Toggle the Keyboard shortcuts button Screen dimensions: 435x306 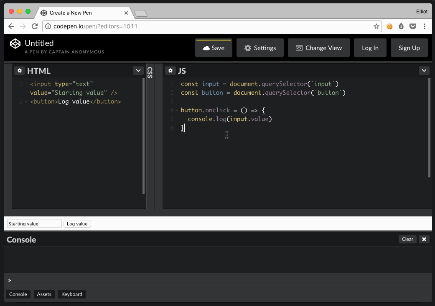point(72,294)
